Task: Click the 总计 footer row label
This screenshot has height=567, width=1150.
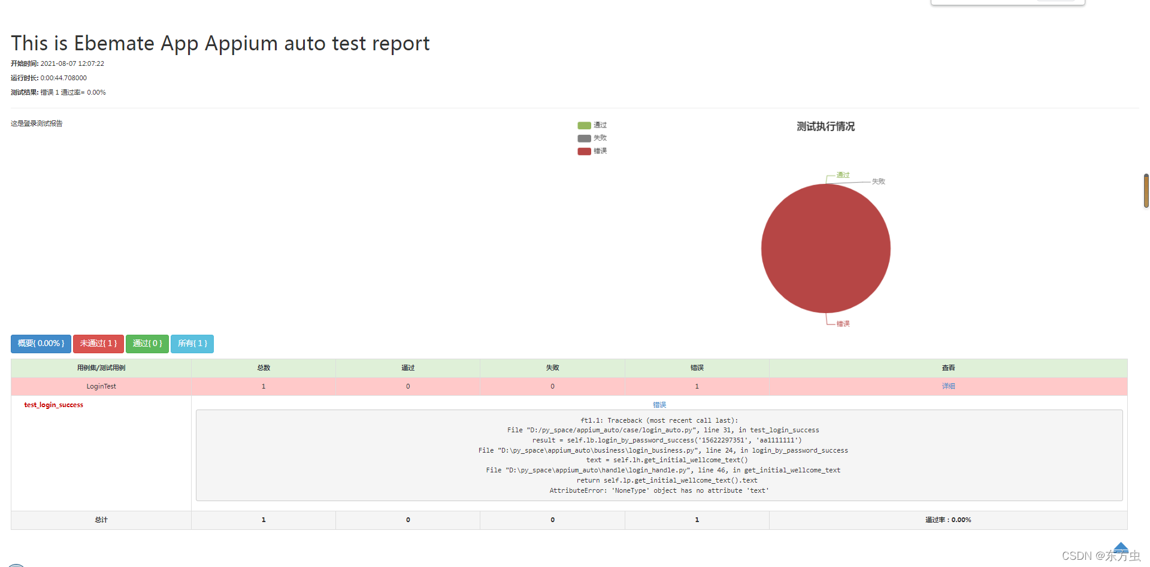Action: click(x=101, y=520)
